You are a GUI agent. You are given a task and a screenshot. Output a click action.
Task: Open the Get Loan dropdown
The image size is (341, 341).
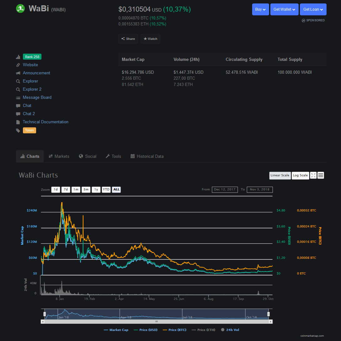[x=313, y=9]
